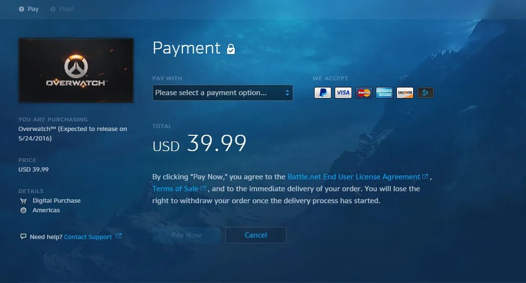Click the American Express card icon
This screenshot has height=283, width=526.
click(x=384, y=93)
